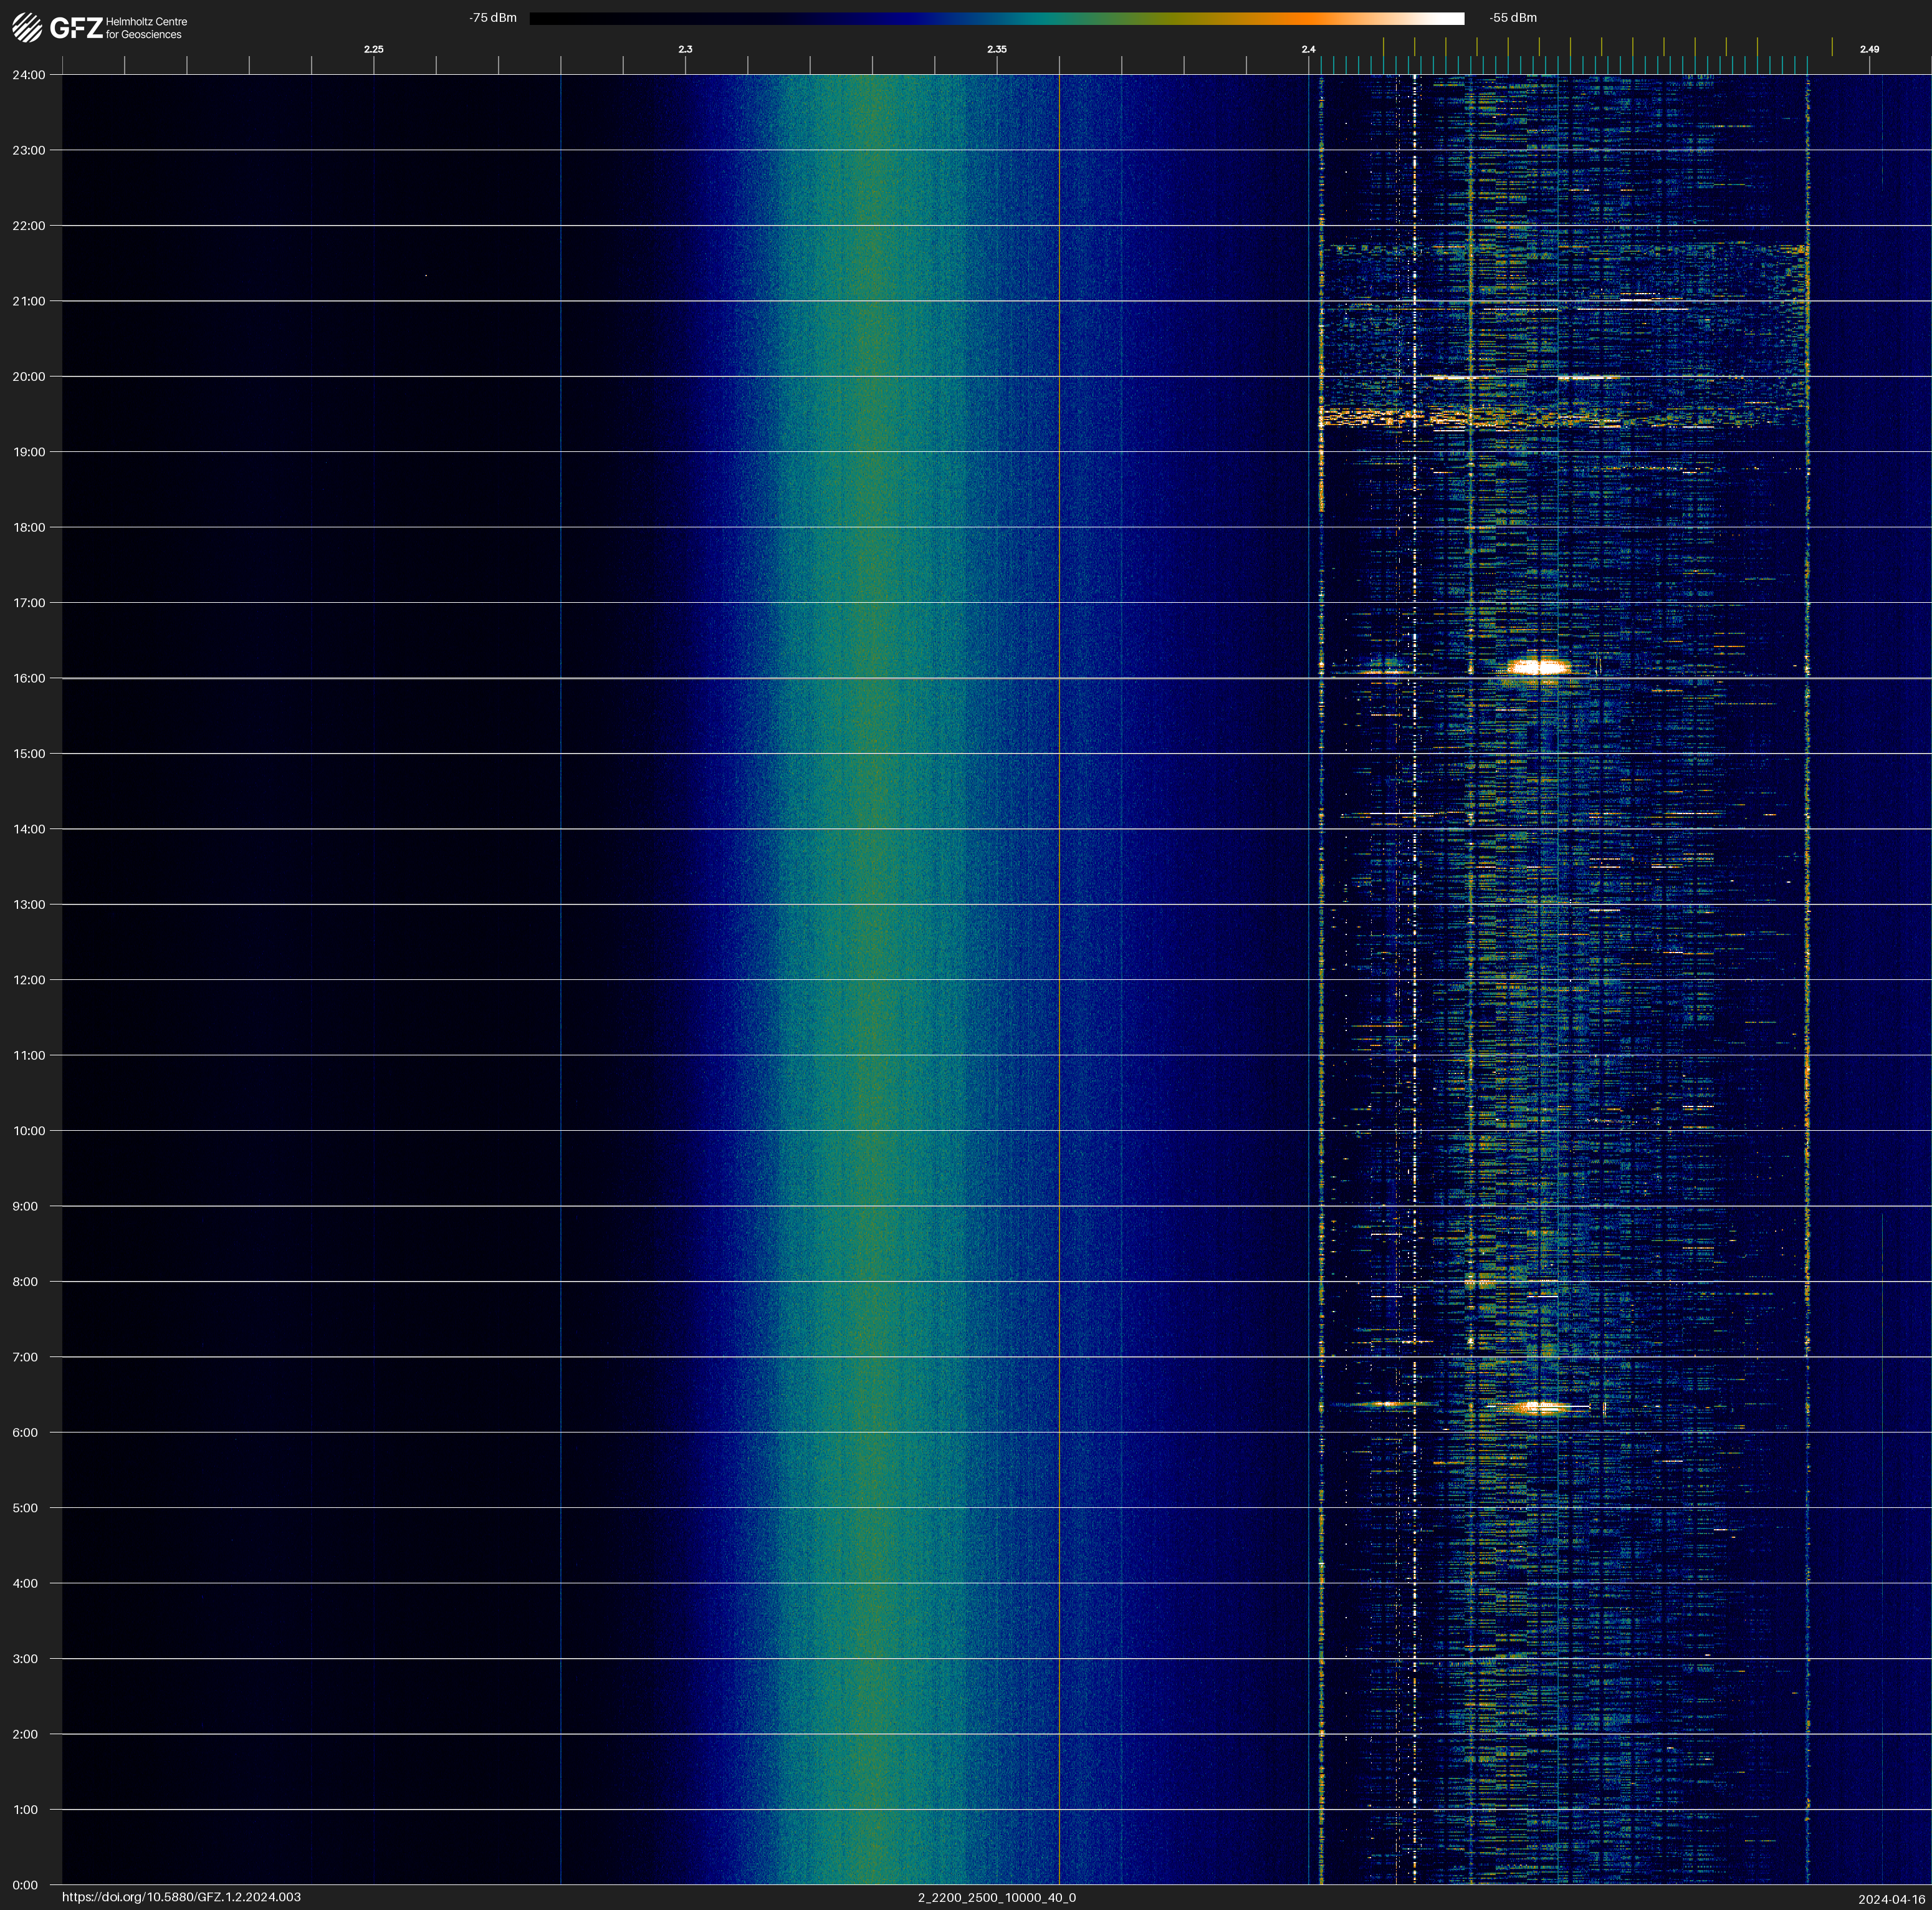Click the color scale gradient bar
Image resolution: width=1932 pixels, height=1910 pixels.
(996, 18)
